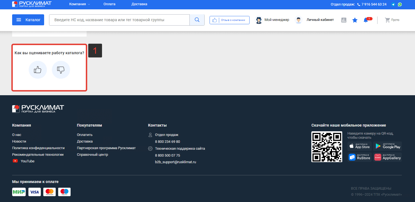Open Партнерская программа Русклимат link
The width and height of the screenshot is (415, 202).
click(106, 148)
